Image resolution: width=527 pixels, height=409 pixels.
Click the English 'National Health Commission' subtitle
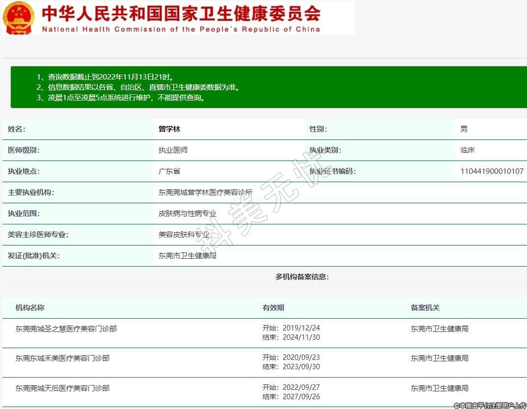pyautogui.click(x=181, y=29)
